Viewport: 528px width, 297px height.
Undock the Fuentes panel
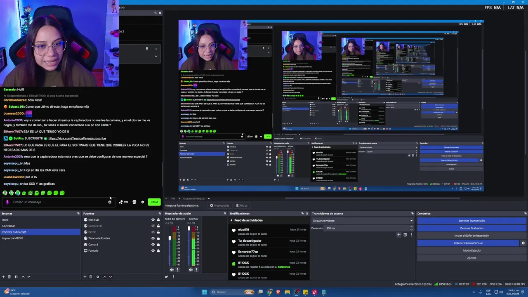click(x=160, y=214)
